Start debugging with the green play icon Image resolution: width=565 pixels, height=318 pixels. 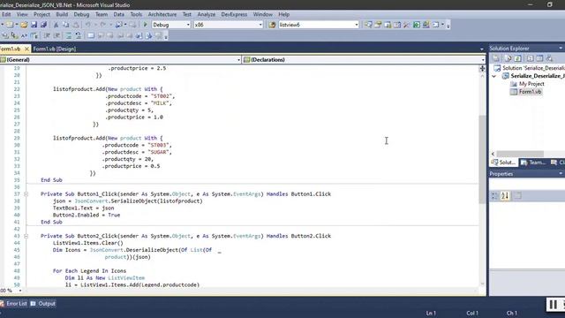pyautogui.click(x=145, y=25)
